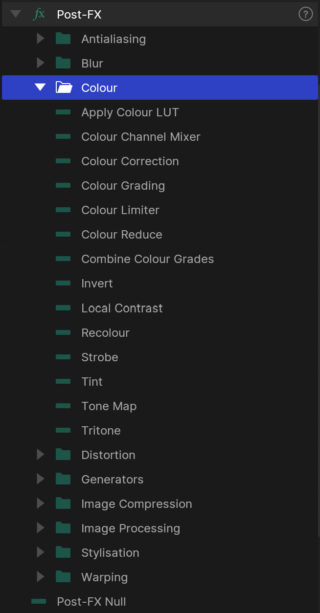
Task: Click the help question mark icon
Action: (305, 14)
